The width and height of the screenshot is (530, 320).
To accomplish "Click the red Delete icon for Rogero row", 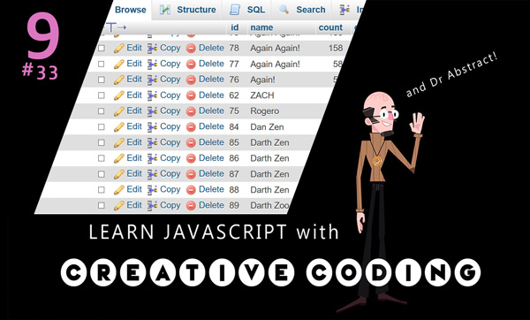I will click(x=191, y=111).
